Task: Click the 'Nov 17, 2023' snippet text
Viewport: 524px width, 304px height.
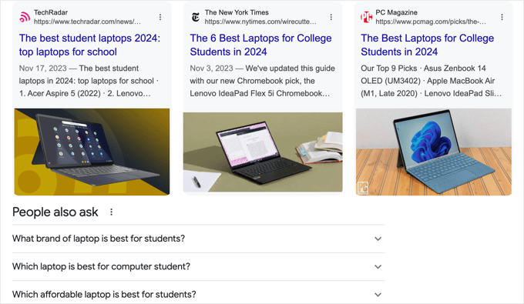Action: [43, 68]
